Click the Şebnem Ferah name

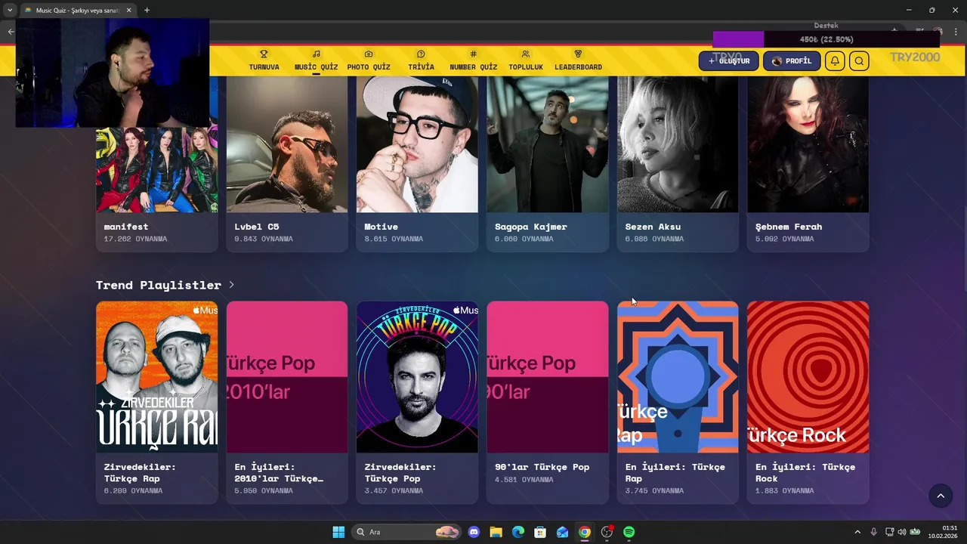789,227
